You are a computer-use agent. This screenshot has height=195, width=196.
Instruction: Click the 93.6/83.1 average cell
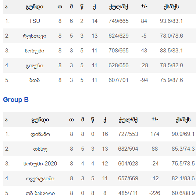[171, 21]
